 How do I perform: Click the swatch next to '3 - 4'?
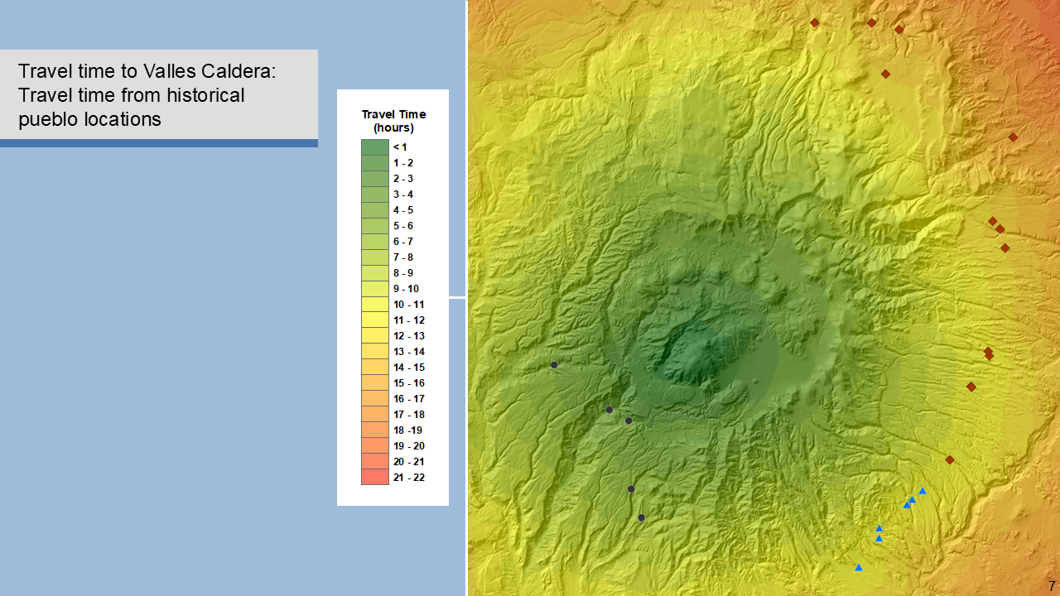pyautogui.click(x=375, y=195)
